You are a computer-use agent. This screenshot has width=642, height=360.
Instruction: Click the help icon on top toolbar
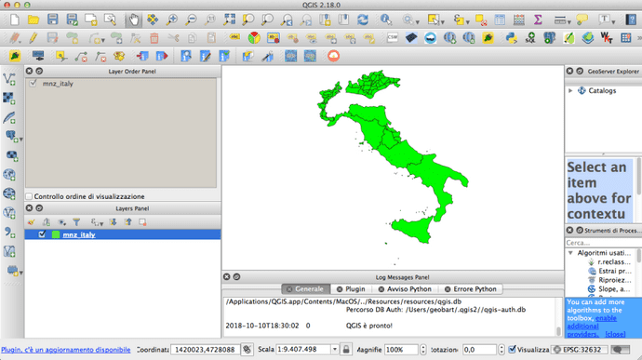click(x=631, y=20)
